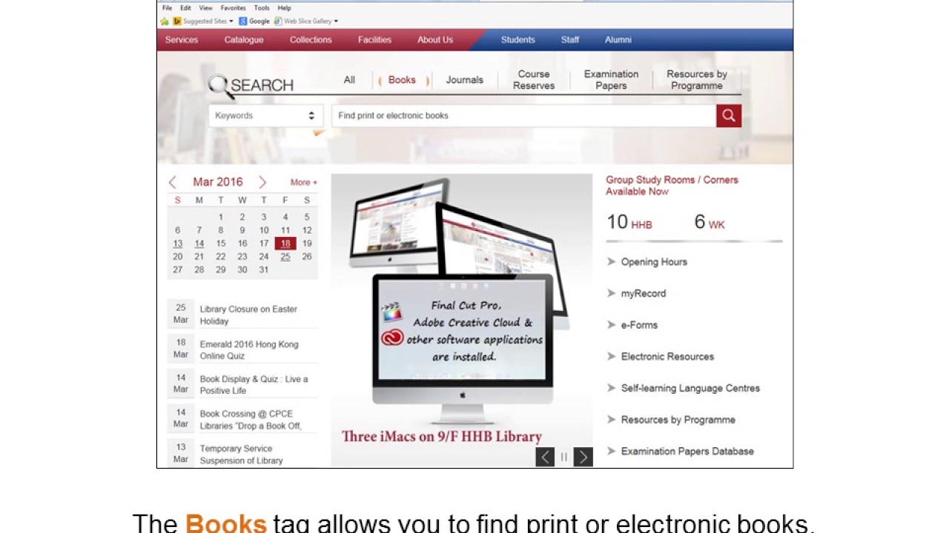The width and height of the screenshot is (949, 533).
Task: Open the File menu
Action: (x=167, y=8)
